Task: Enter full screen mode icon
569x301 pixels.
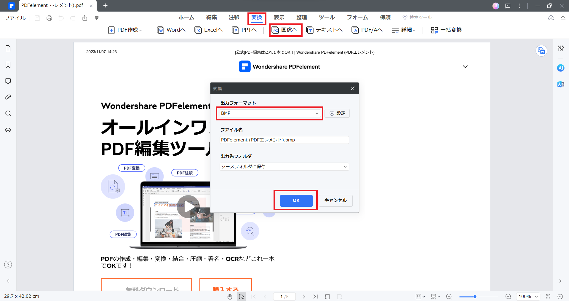Action: 548,297
